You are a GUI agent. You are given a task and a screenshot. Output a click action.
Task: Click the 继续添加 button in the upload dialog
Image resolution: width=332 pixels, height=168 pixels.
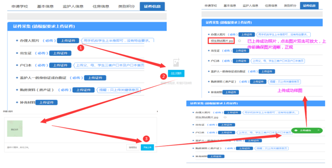tap(133, 147)
